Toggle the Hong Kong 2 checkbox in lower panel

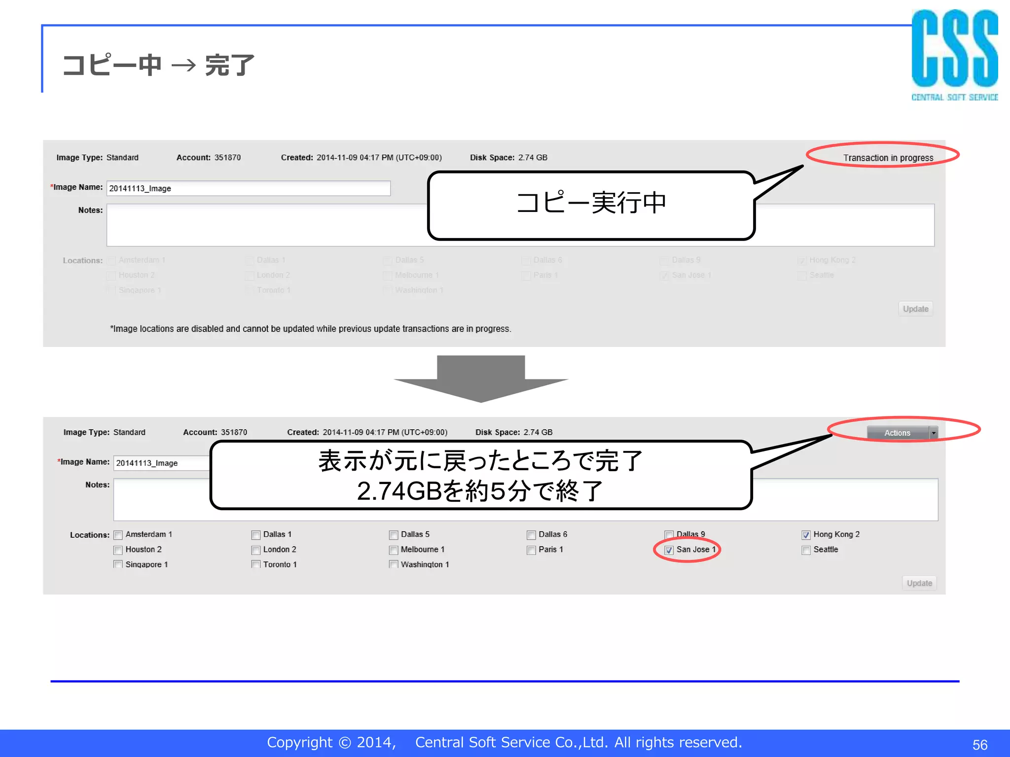tap(806, 535)
